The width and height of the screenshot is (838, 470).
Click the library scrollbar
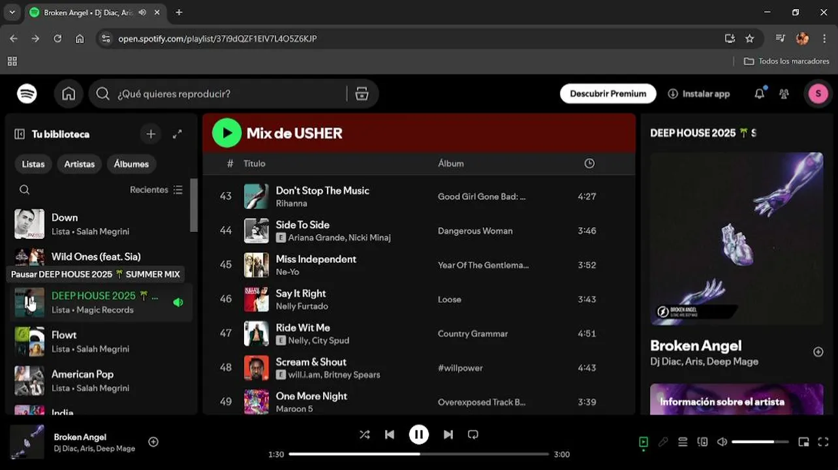click(x=193, y=205)
